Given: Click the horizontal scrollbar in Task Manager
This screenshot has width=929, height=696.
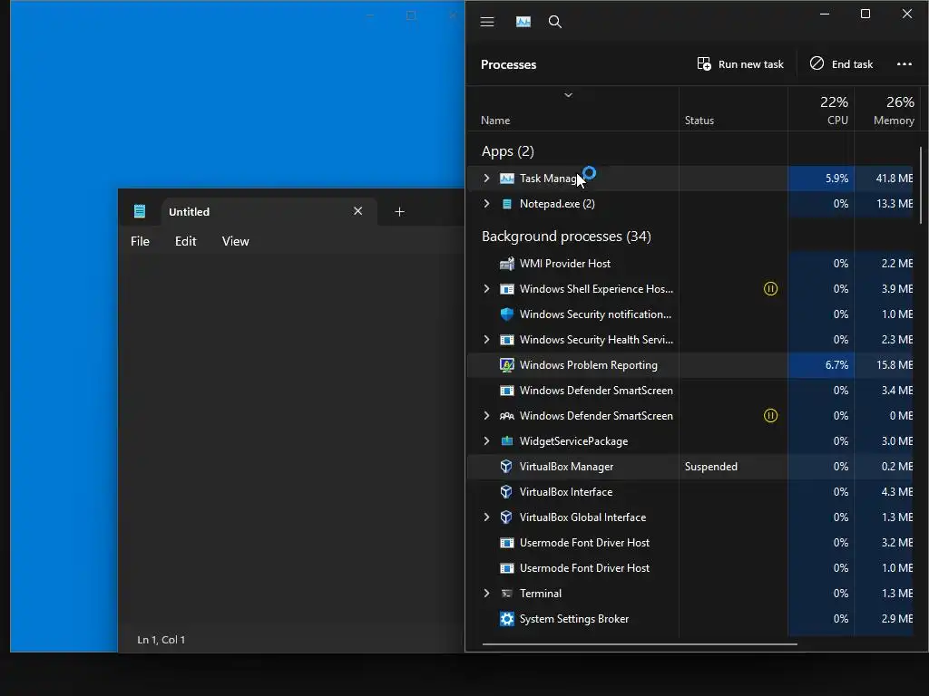Looking at the screenshot, I should pyautogui.click(x=640, y=644).
